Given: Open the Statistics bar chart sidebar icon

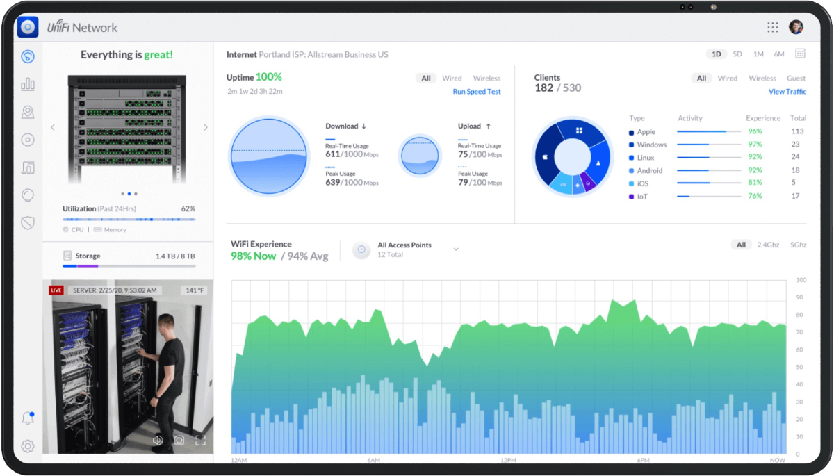Looking at the screenshot, I should tap(28, 85).
